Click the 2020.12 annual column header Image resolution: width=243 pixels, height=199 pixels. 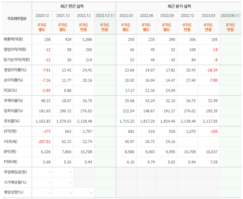coord(42,15)
